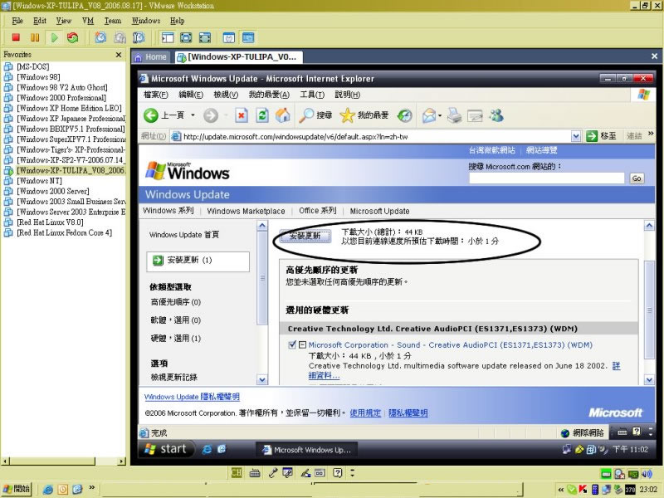Expand the host quick launch chevron
664x498 pixels.
point(92,488)
